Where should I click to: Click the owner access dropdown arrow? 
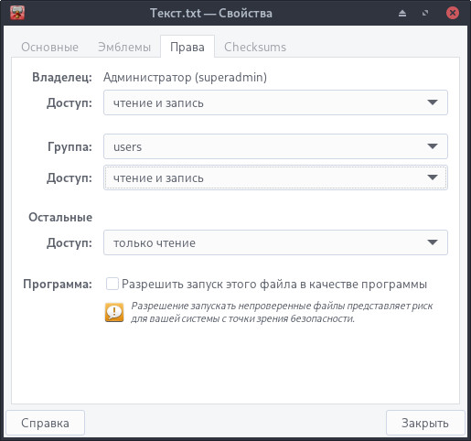click(433, 102)
